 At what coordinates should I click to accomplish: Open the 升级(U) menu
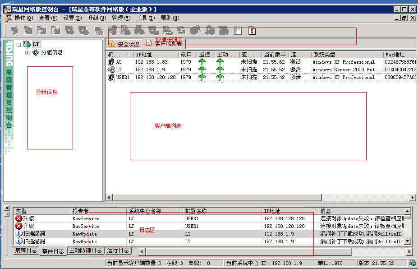pos(97,18)
